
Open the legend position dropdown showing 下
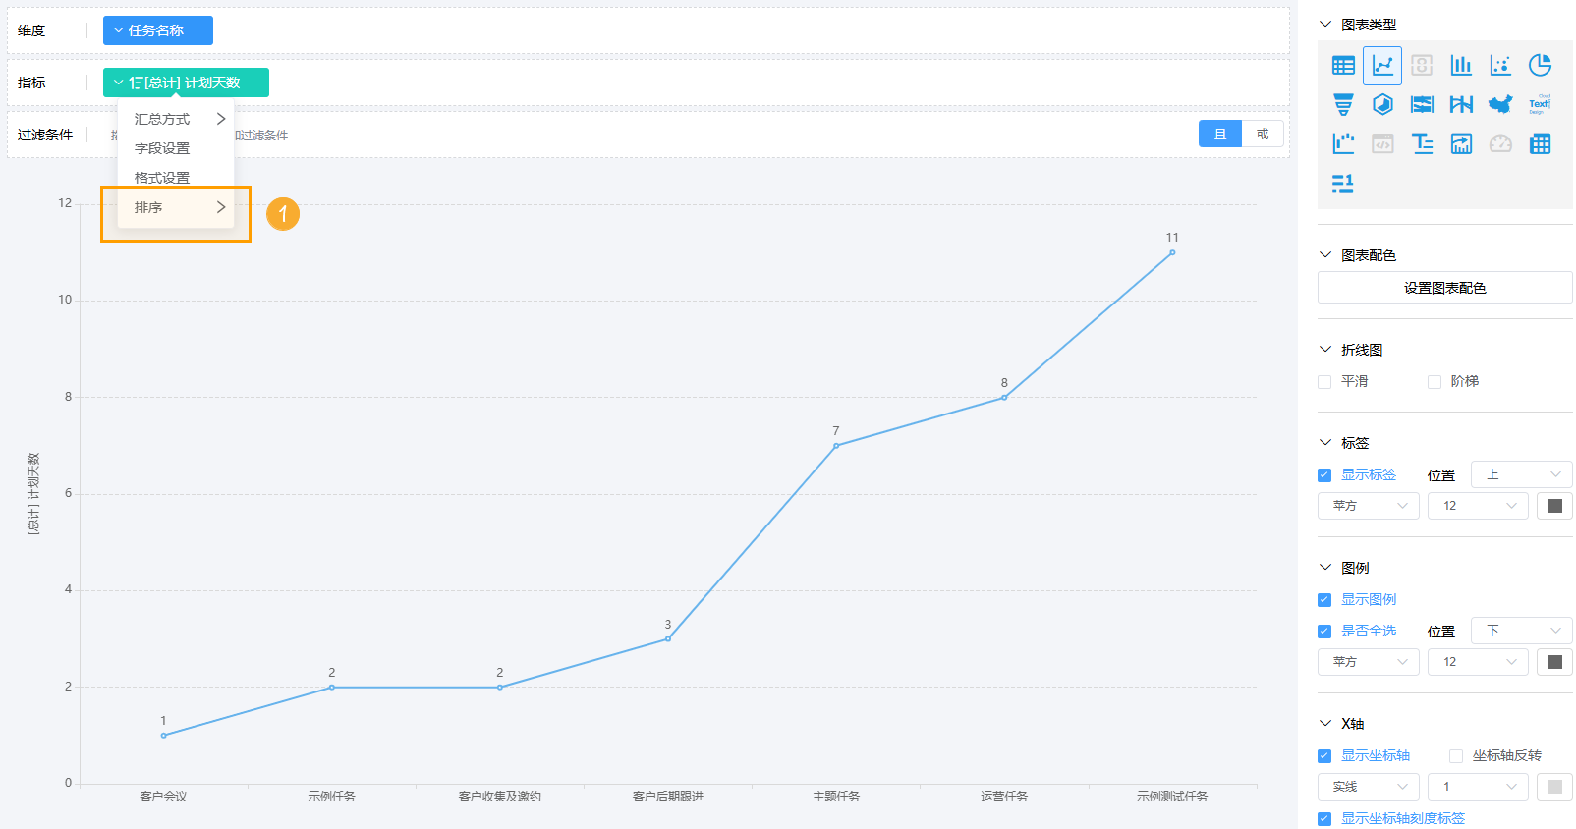click(1521, 631)
